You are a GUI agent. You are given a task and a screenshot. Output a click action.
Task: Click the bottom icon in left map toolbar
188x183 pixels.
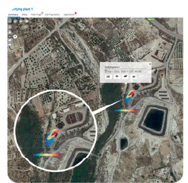[x=10, y=45]
